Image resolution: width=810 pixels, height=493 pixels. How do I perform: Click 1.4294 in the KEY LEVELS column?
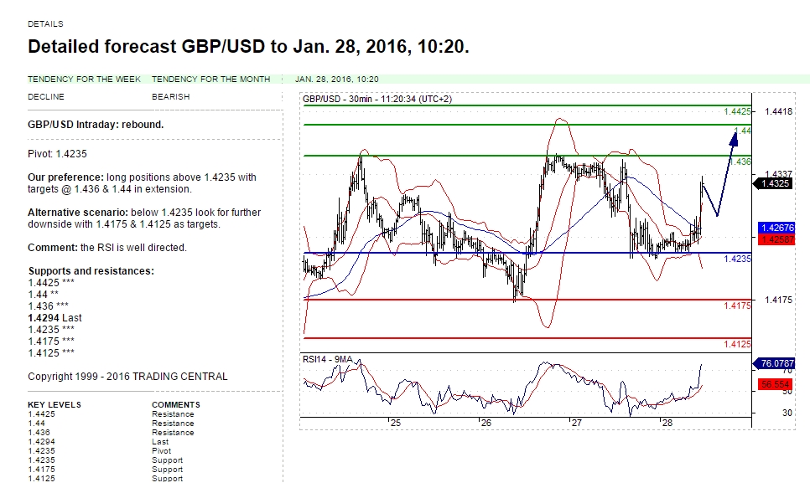pos(41,442)
